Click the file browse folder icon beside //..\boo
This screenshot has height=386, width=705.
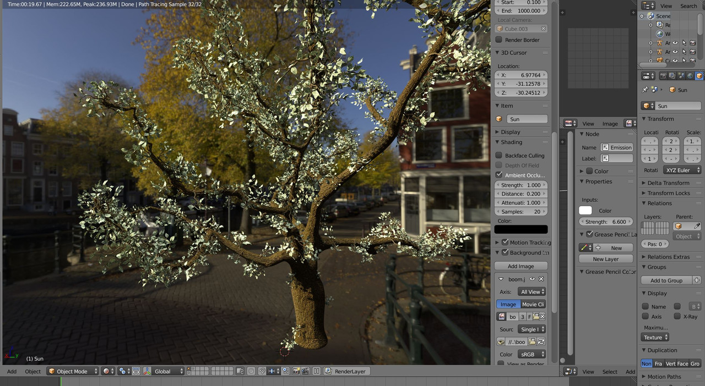(532, 341)
